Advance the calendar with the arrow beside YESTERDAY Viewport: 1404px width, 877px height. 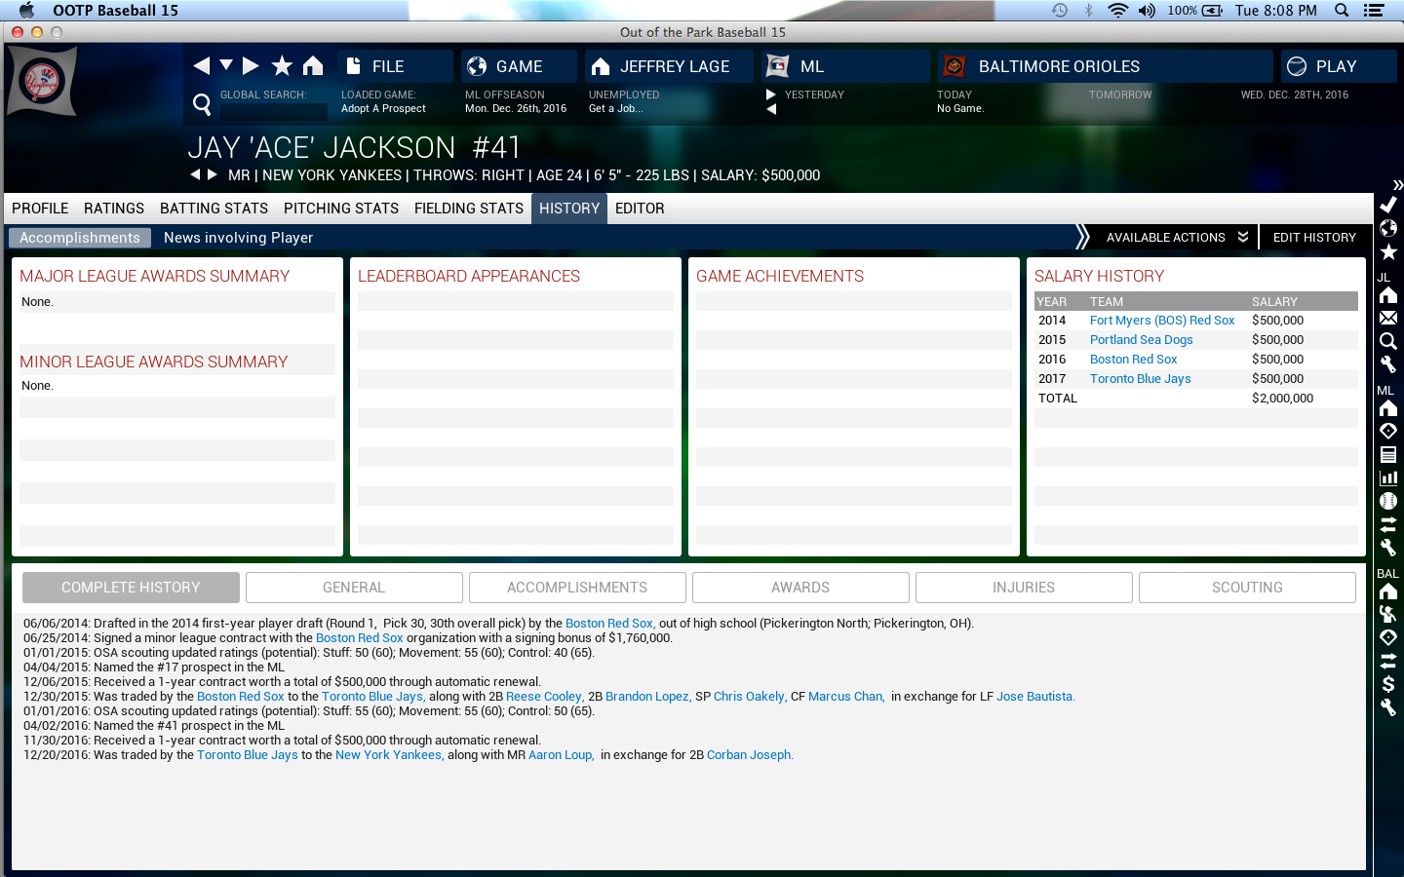click(771, 95)
